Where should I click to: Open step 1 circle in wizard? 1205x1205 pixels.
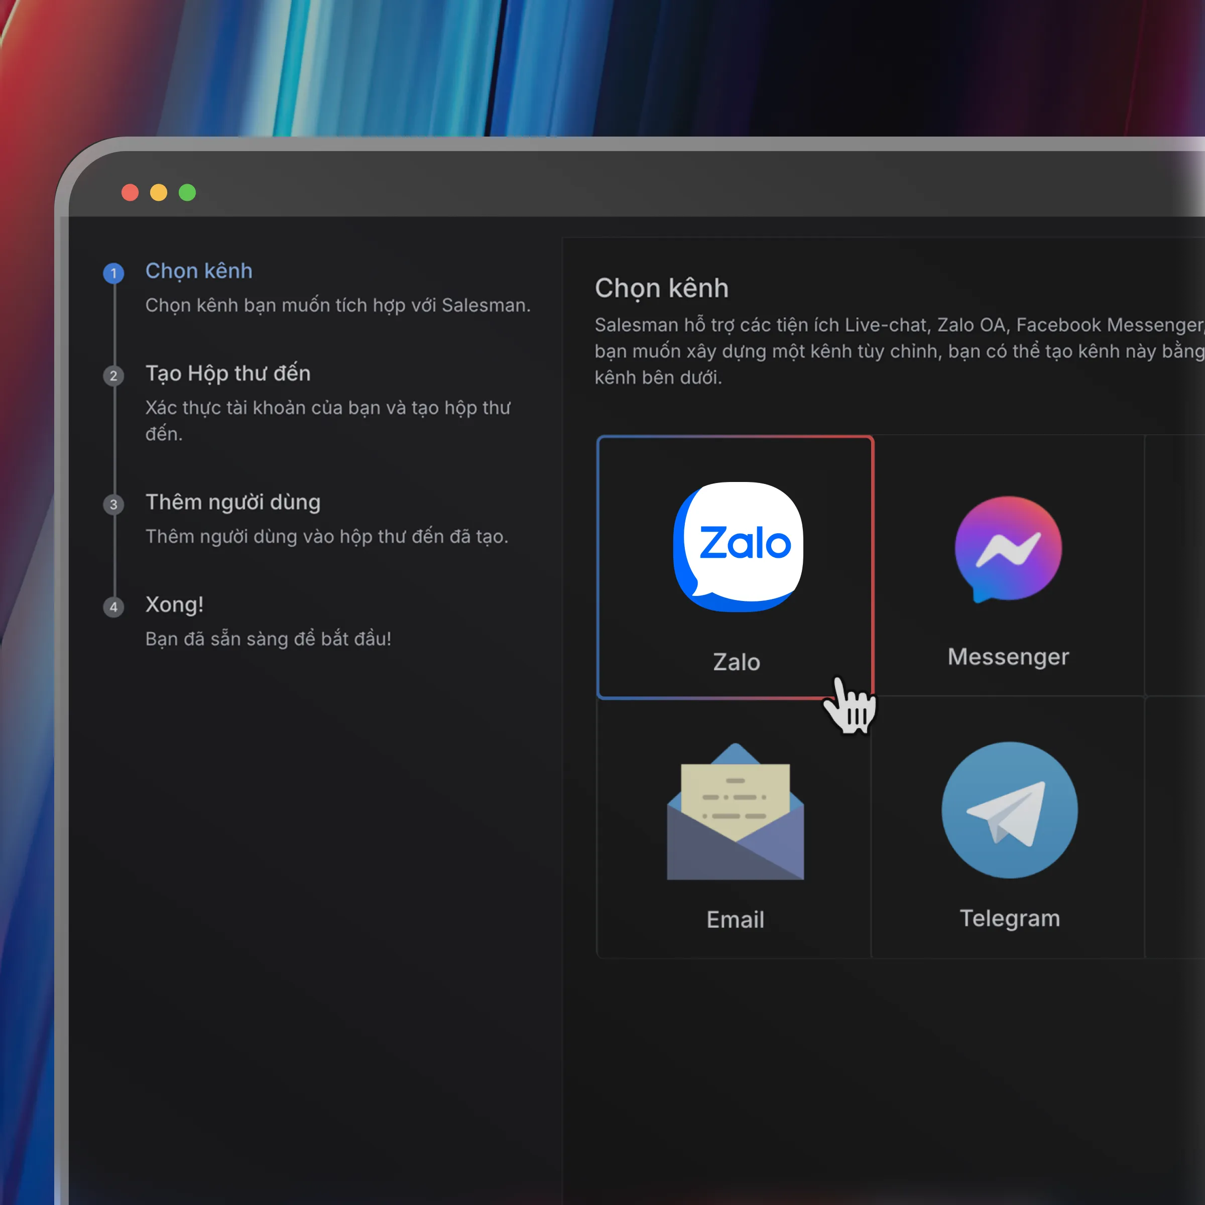[x=113, y=273]
